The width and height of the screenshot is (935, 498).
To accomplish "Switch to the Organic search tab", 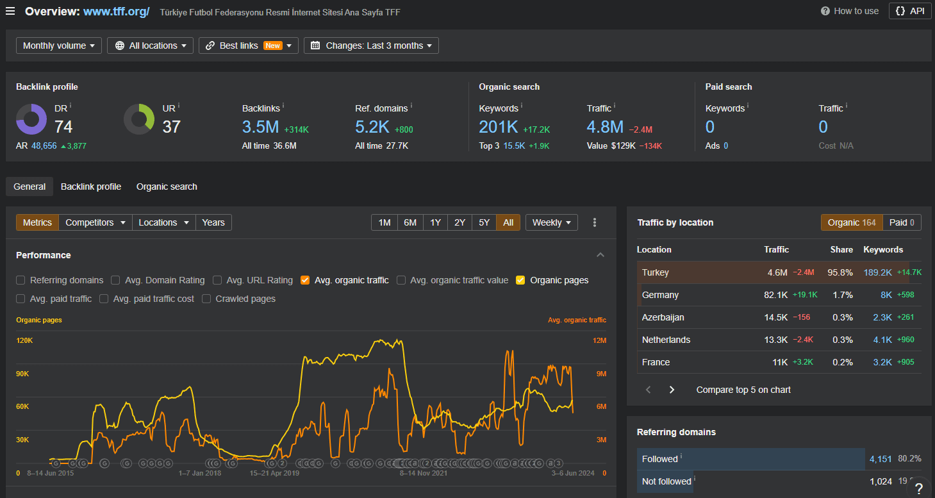I will 167,187.
